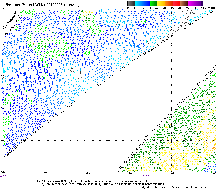This screenshot has height=189, width=216.
Task: Click the black coastline outline near 40N
Action: pyautogui.click(x=9, y=19)
